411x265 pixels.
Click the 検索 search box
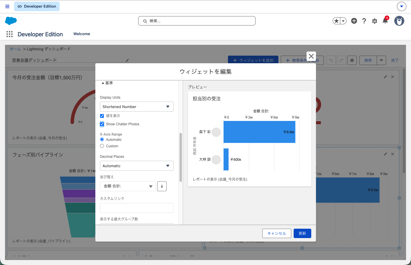coord(197,21)
